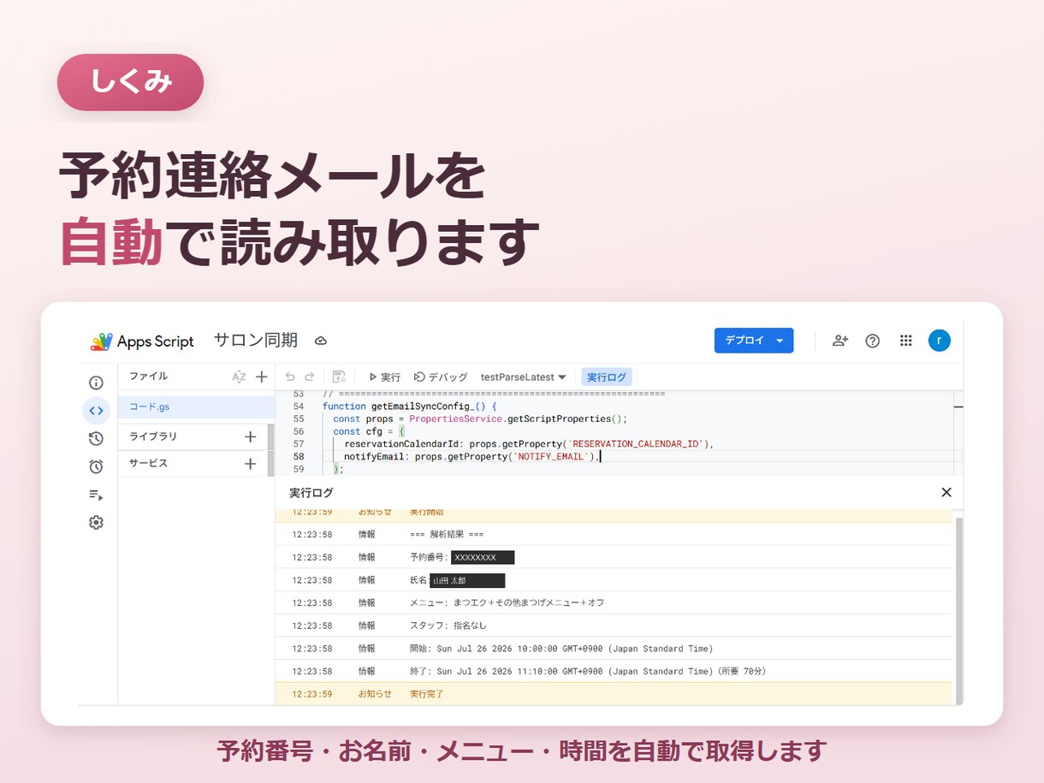Add a new file with plus icon

[262, 377]
